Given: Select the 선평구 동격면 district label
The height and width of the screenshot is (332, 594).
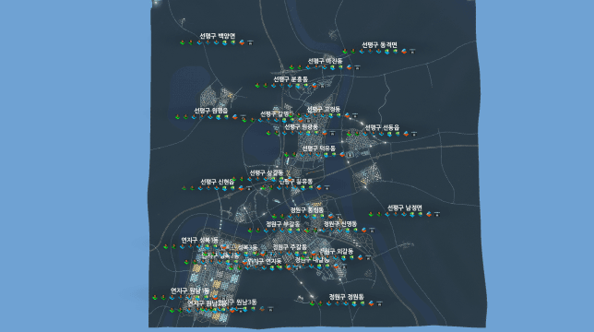Looking at the screenshot, I should click(x=380, y=44).
